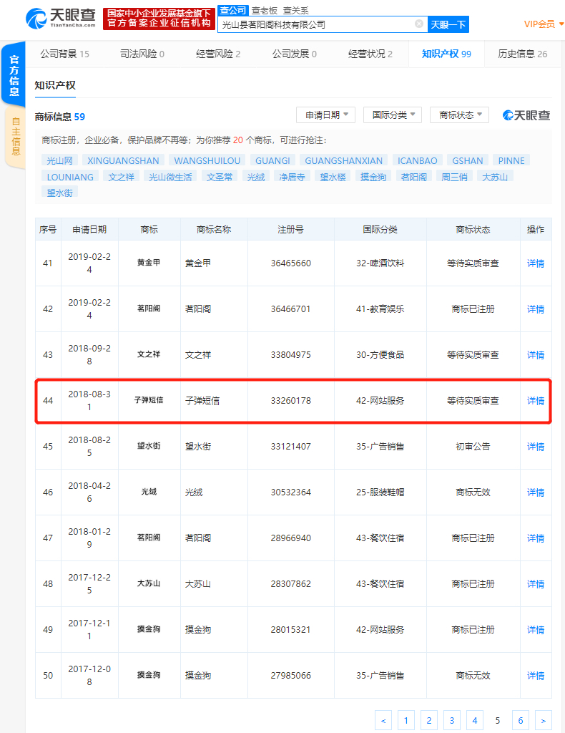Click the 光山网 recommended trademark tag
Image resolution: width=565 pixels, height=733 pixels.
[59, 160]
